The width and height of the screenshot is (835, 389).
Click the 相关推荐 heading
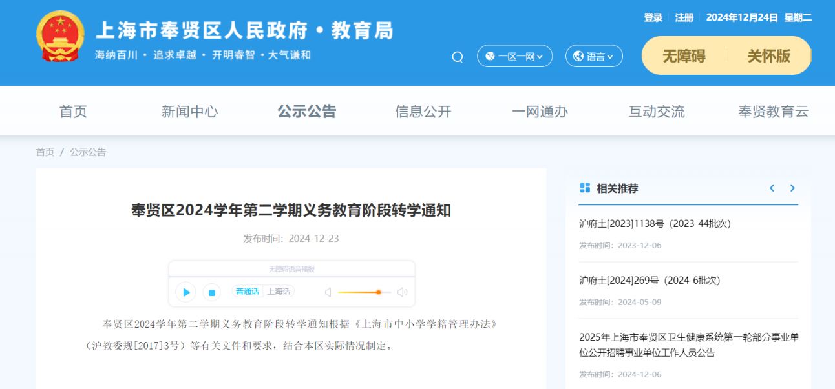pyautogui.click(x=617, y=188)
